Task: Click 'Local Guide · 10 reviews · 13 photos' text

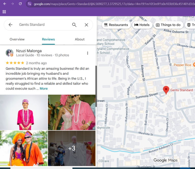Action: 43,55
